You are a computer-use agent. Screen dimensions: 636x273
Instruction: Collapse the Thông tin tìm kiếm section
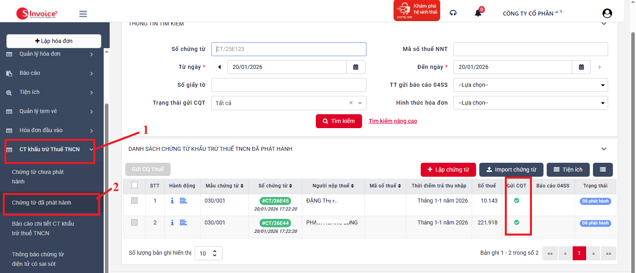[604, 24]
